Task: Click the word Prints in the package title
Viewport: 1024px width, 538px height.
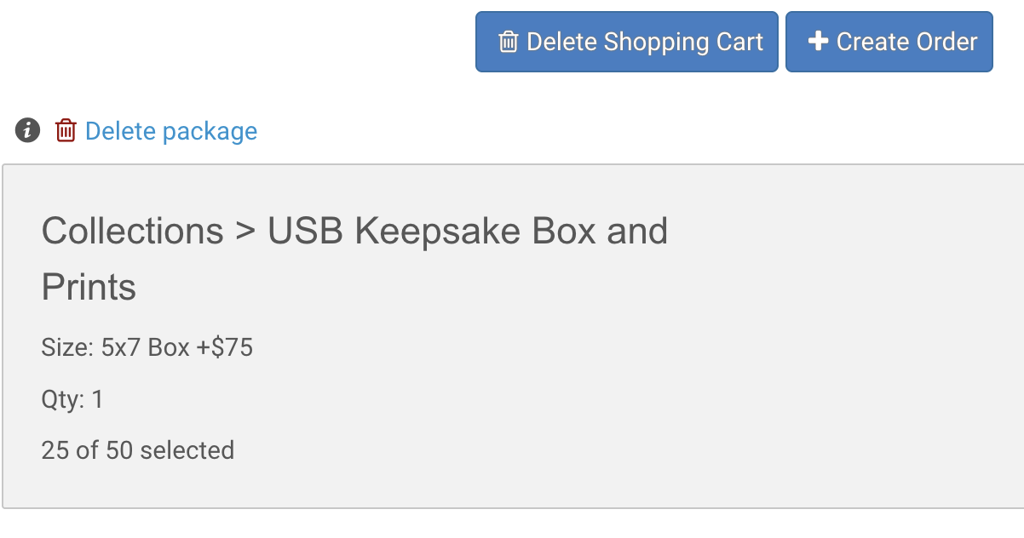Action: [89, 288]
